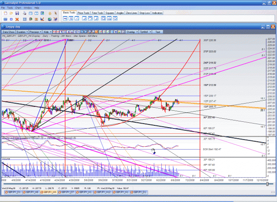Click the '180° 212.59' price level label

click(x=210, y=85)
